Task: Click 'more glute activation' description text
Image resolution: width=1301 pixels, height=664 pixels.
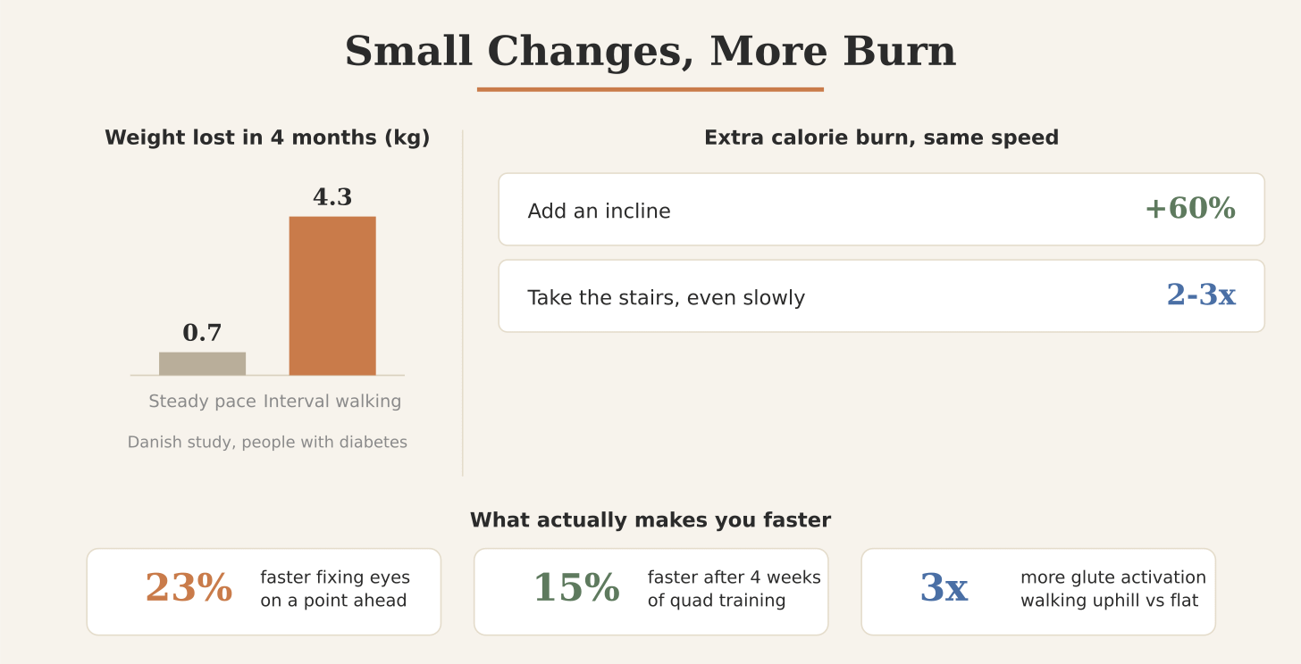Action: pos(1113,577)
